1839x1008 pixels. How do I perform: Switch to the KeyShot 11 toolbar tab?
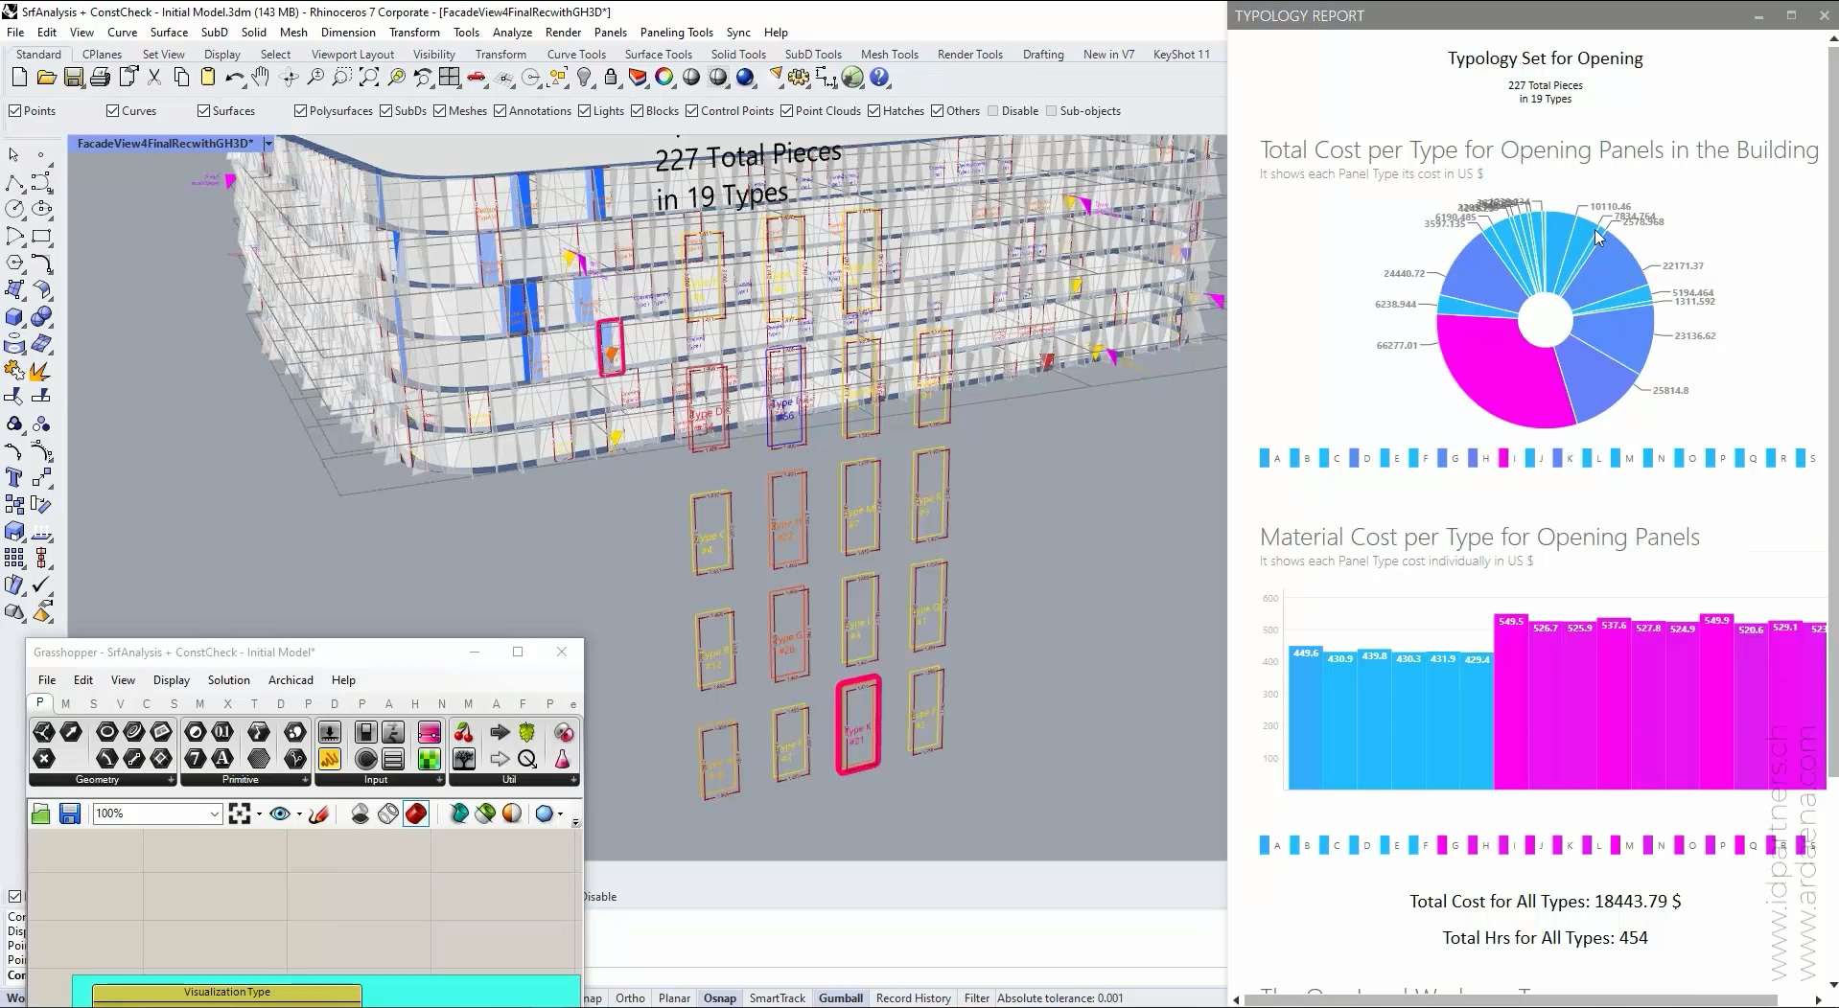coord(1181,55)
